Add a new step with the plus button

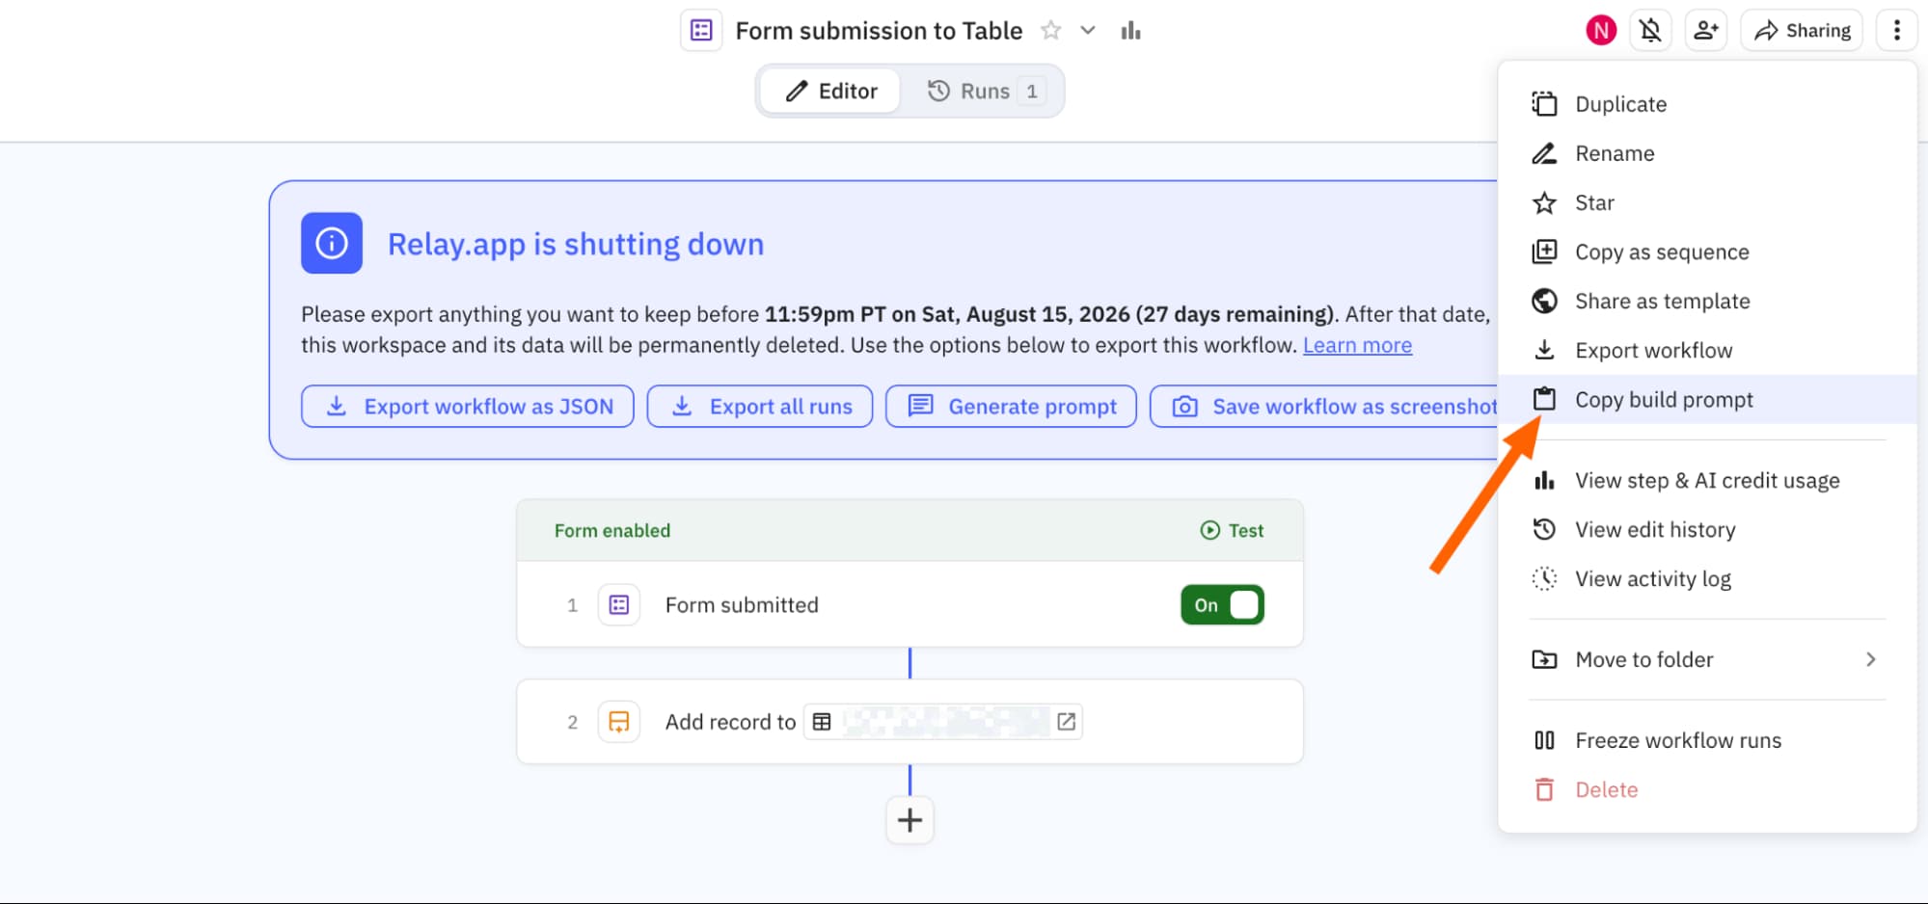pyautogui.click(x=910, y=820)
